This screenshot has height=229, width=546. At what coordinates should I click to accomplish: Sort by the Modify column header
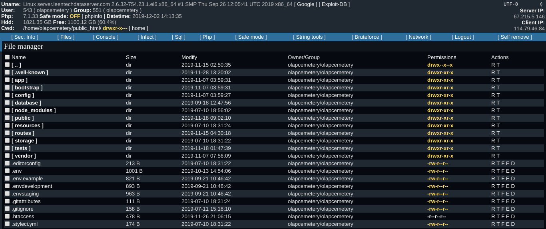click(189, 57)
